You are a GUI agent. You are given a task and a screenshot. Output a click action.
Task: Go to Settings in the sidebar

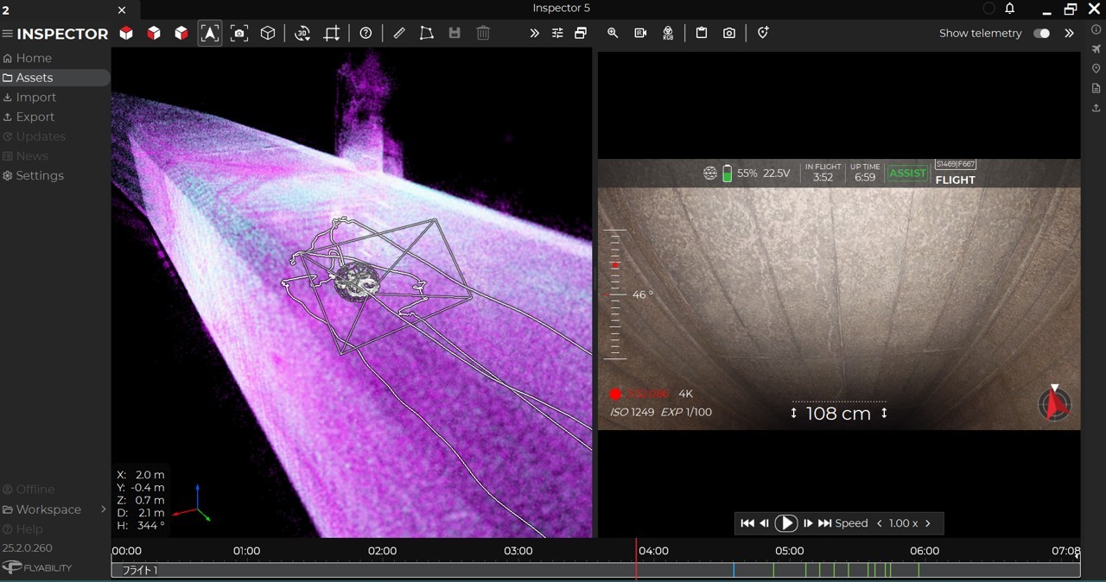click(39, 175)
